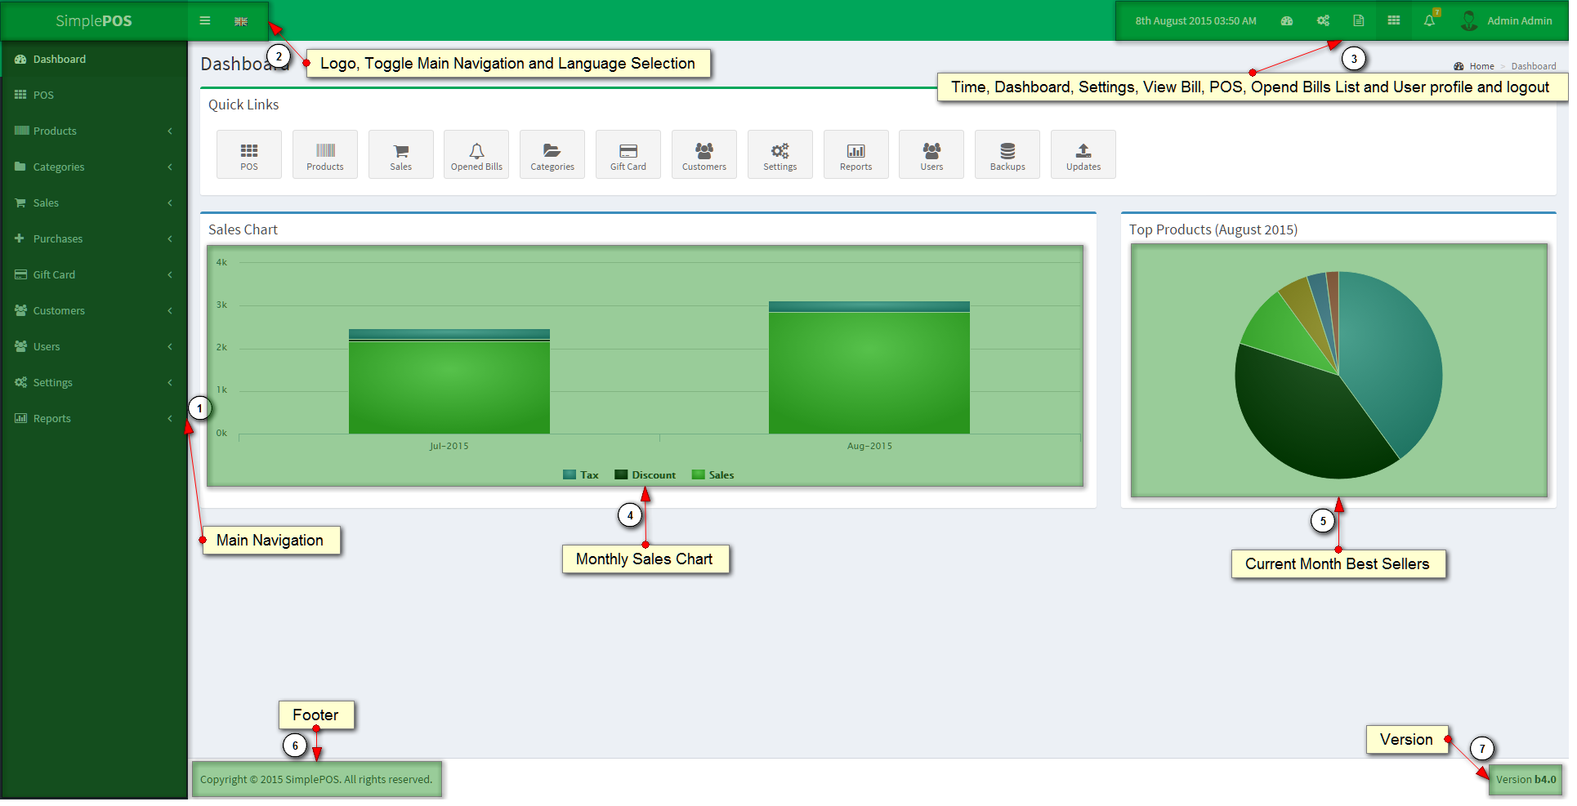This screenshot has width=1577, height=806.
Task: Open the Backups quick link
Action: pos(1007,155)
